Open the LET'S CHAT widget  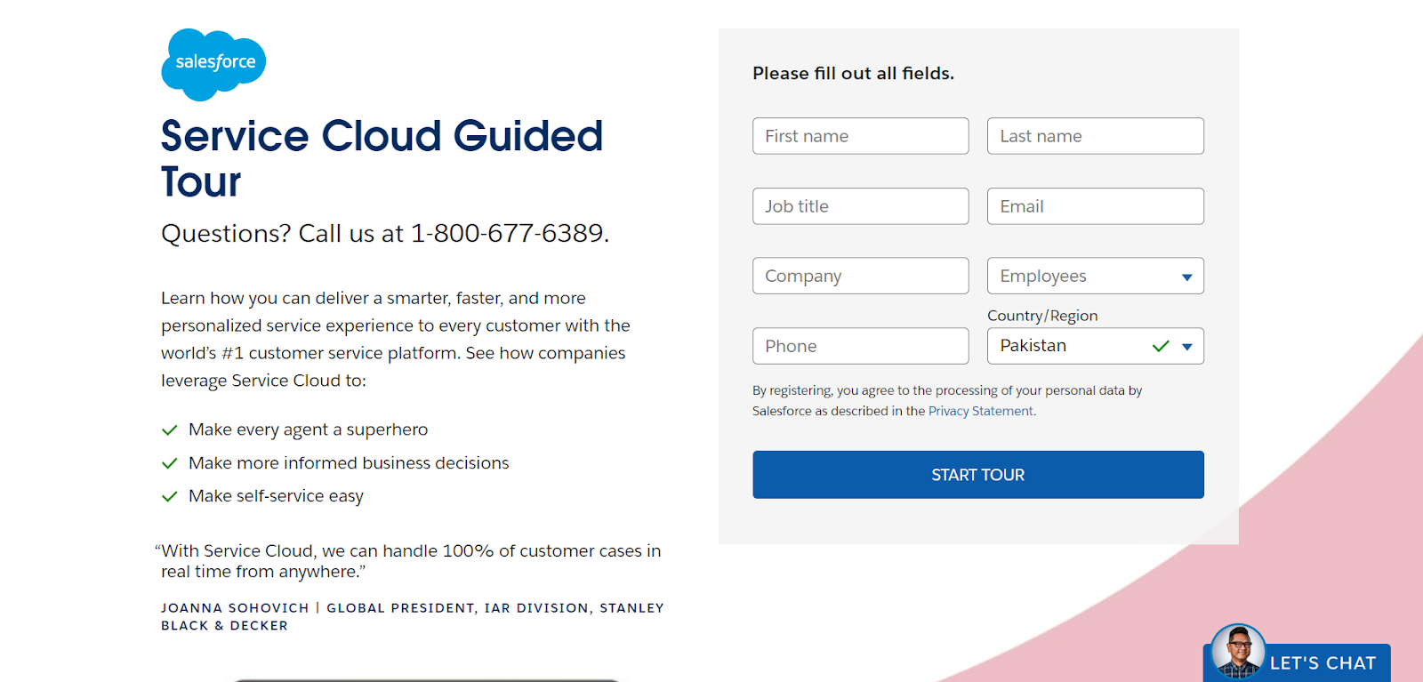(1322, 663)
